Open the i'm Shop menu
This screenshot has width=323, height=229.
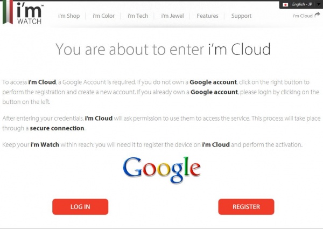69,16
